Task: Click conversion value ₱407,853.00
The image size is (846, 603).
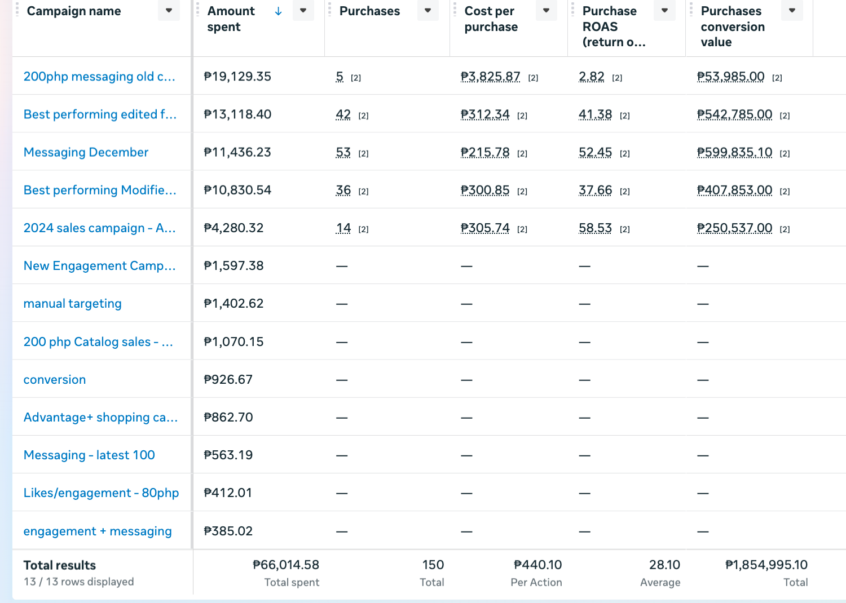Action: pos(734,190)
